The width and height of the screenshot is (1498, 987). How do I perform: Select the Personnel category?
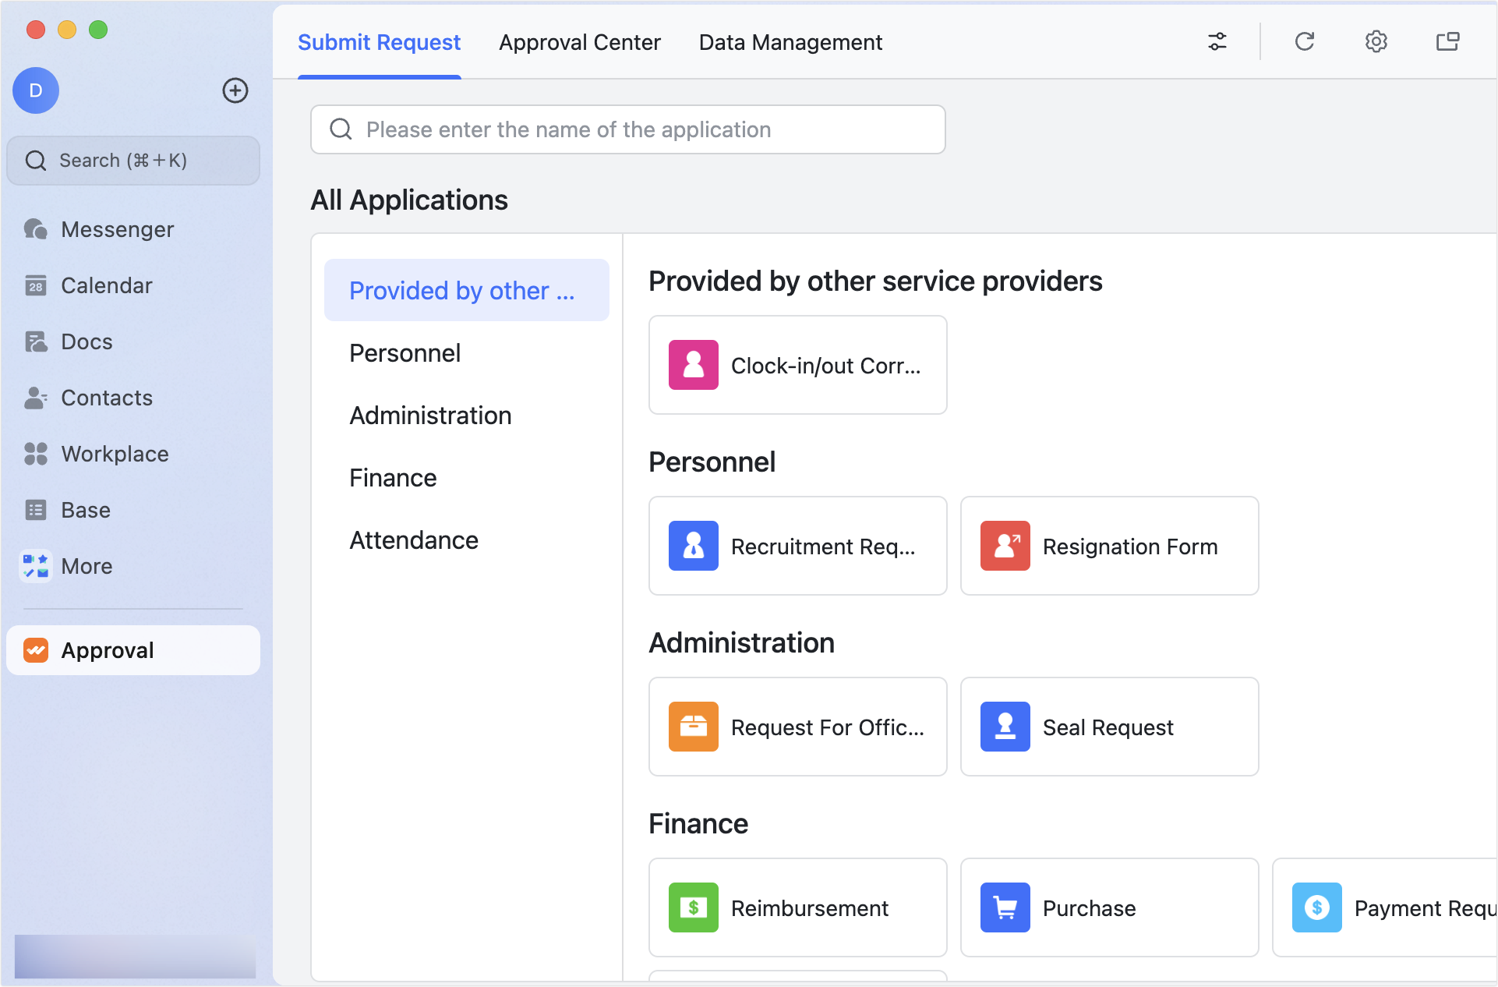[x=405, y=352]
